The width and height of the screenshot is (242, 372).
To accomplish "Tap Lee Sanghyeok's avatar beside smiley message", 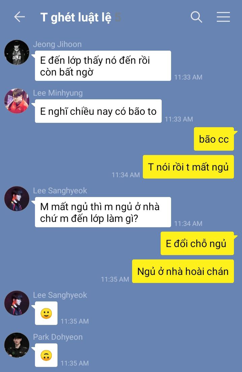I will (x=17, y=303).
